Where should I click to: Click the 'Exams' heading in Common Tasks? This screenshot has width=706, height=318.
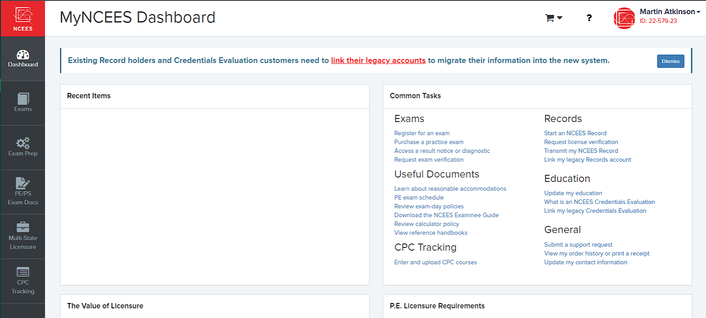coord(409,118)
